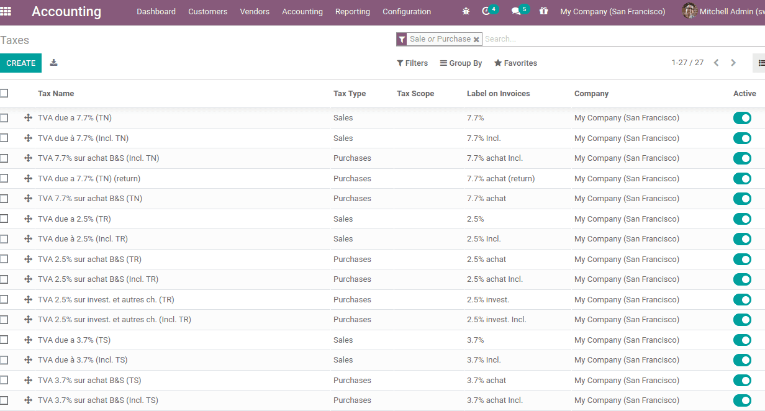Grab drag handle of TVA due a 7.7% (TN)
The width and height of the screenshot is (765, 411).
coord(28,118)
